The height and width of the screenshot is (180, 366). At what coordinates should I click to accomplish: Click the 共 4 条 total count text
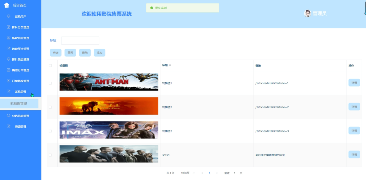[170, 173]
